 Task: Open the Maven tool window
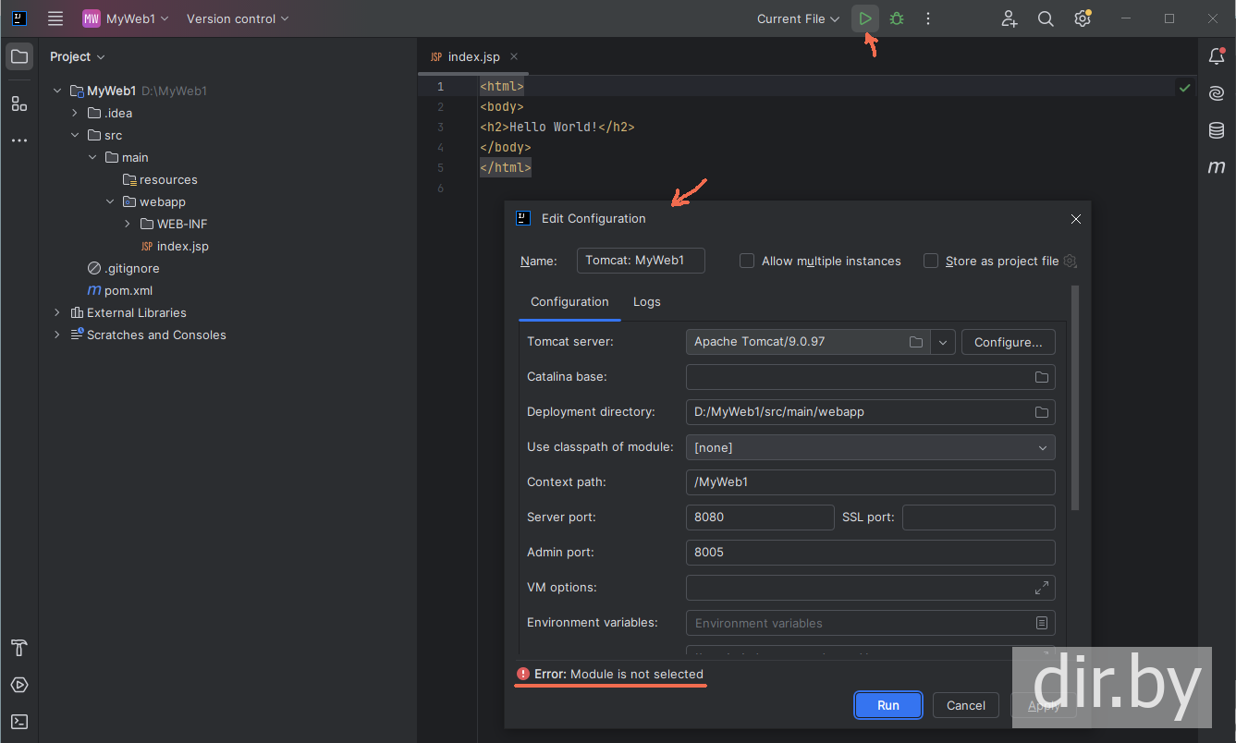[1217, 167]
